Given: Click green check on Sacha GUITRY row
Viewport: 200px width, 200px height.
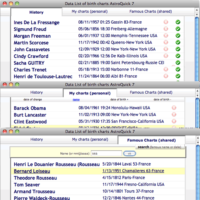Looking at the screenshot, I should [178, 62].
